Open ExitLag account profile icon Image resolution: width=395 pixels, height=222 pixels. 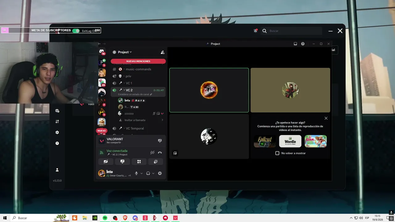57,170
